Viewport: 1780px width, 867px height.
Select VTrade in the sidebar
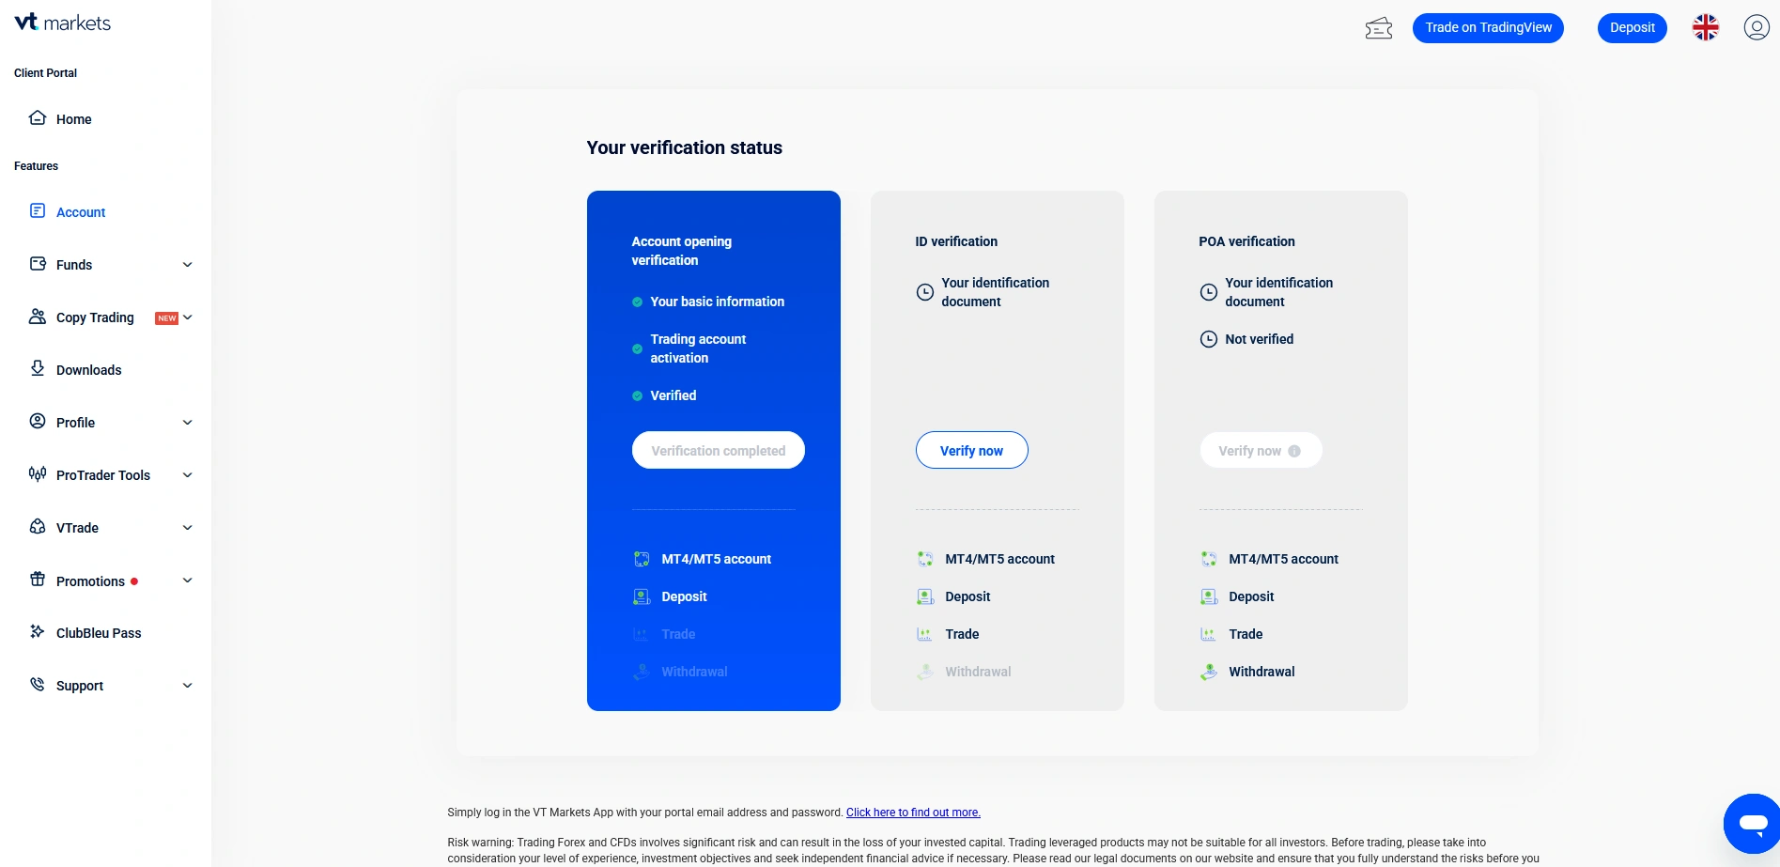click(77, 528)
